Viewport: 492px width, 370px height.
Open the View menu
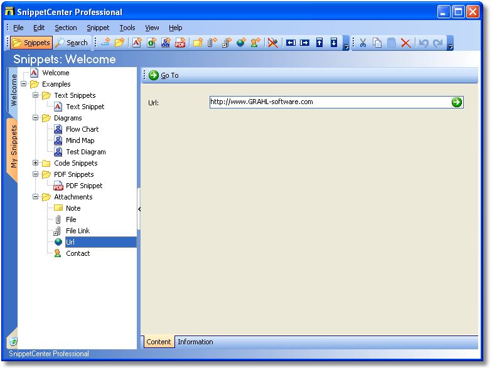[x=152, y=28]
